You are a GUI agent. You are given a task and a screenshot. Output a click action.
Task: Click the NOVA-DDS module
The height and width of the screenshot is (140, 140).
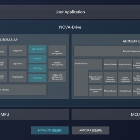tap(38, 59)
